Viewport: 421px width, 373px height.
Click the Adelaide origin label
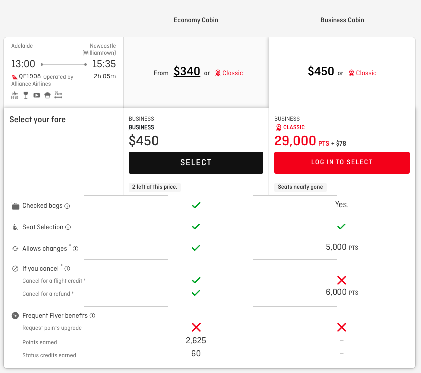22,46
